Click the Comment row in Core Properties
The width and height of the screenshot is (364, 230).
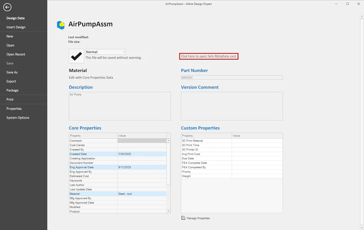click(118, 141)
